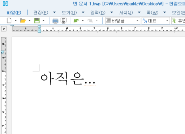Open the 대표 language combo box

[x=156, y=21]
